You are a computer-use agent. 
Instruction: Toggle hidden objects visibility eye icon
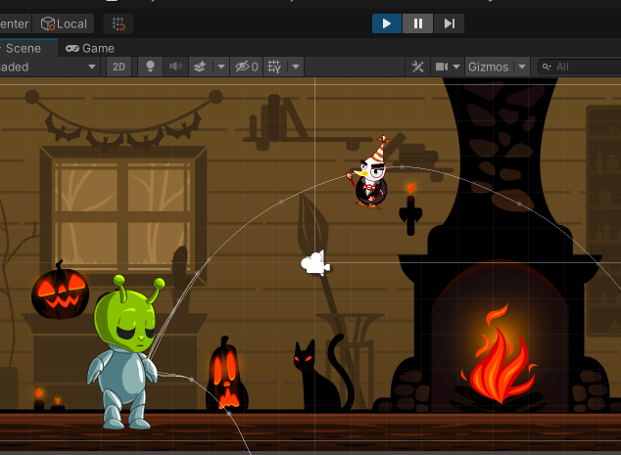coord(245,67)
